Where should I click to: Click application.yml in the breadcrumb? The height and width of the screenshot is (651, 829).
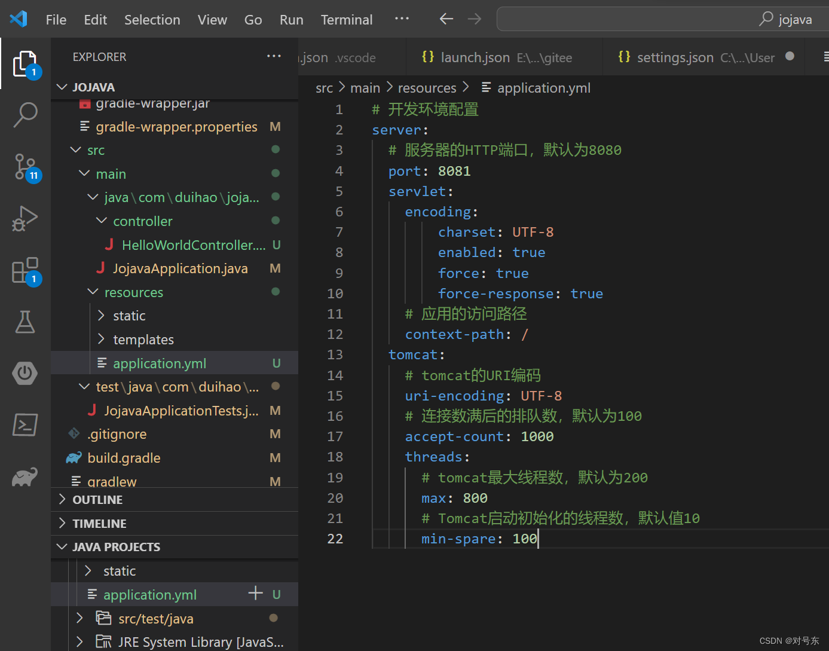pos(543,88)
